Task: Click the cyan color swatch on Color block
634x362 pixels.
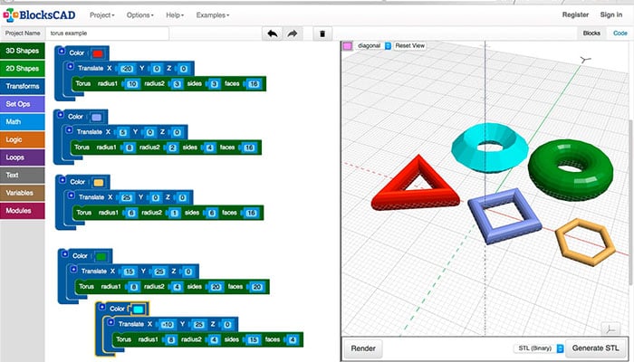Action: (139, 310)
